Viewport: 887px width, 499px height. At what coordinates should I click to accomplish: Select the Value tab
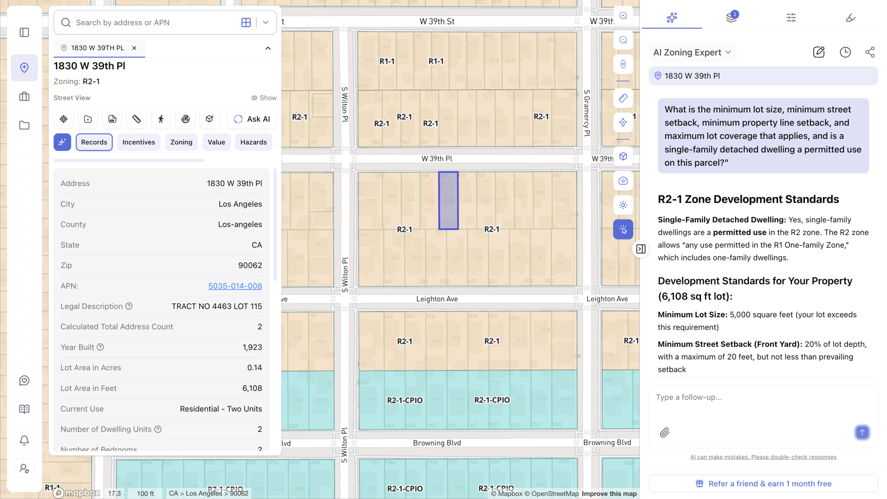pyautogui.click(x=216, y=142)
